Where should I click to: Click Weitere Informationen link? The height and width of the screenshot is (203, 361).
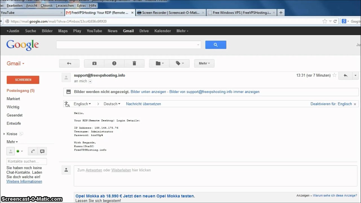pos(24,181)
